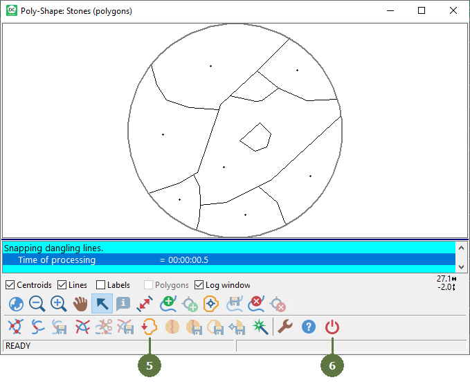Click the green magic wand icon

[259, 327]
